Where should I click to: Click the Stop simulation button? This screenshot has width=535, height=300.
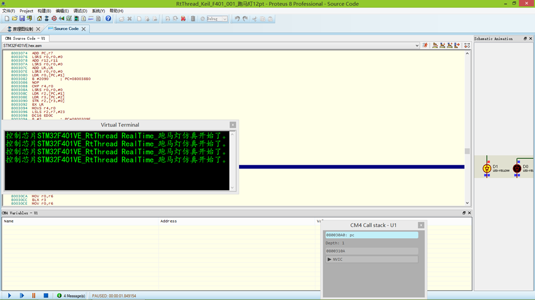46,295
